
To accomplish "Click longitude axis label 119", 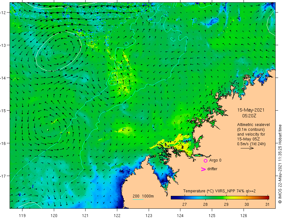I will [x=22, y=215].
